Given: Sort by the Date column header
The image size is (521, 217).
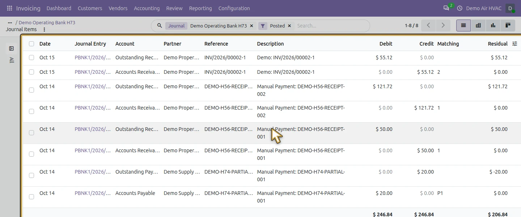Looking at the screenshot, I should tap(45, 44).
